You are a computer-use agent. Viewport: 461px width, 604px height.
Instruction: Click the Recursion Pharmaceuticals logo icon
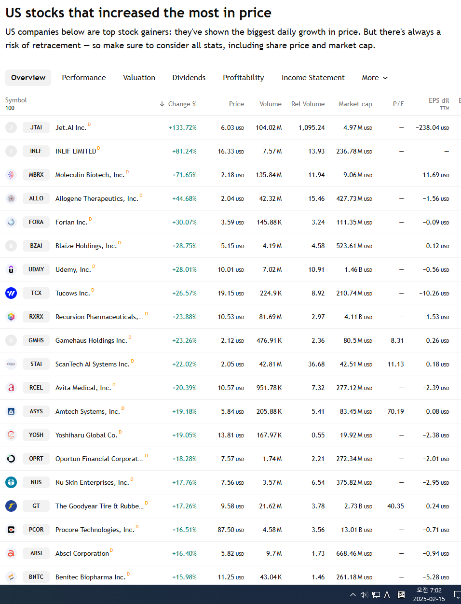coord(11,317)
